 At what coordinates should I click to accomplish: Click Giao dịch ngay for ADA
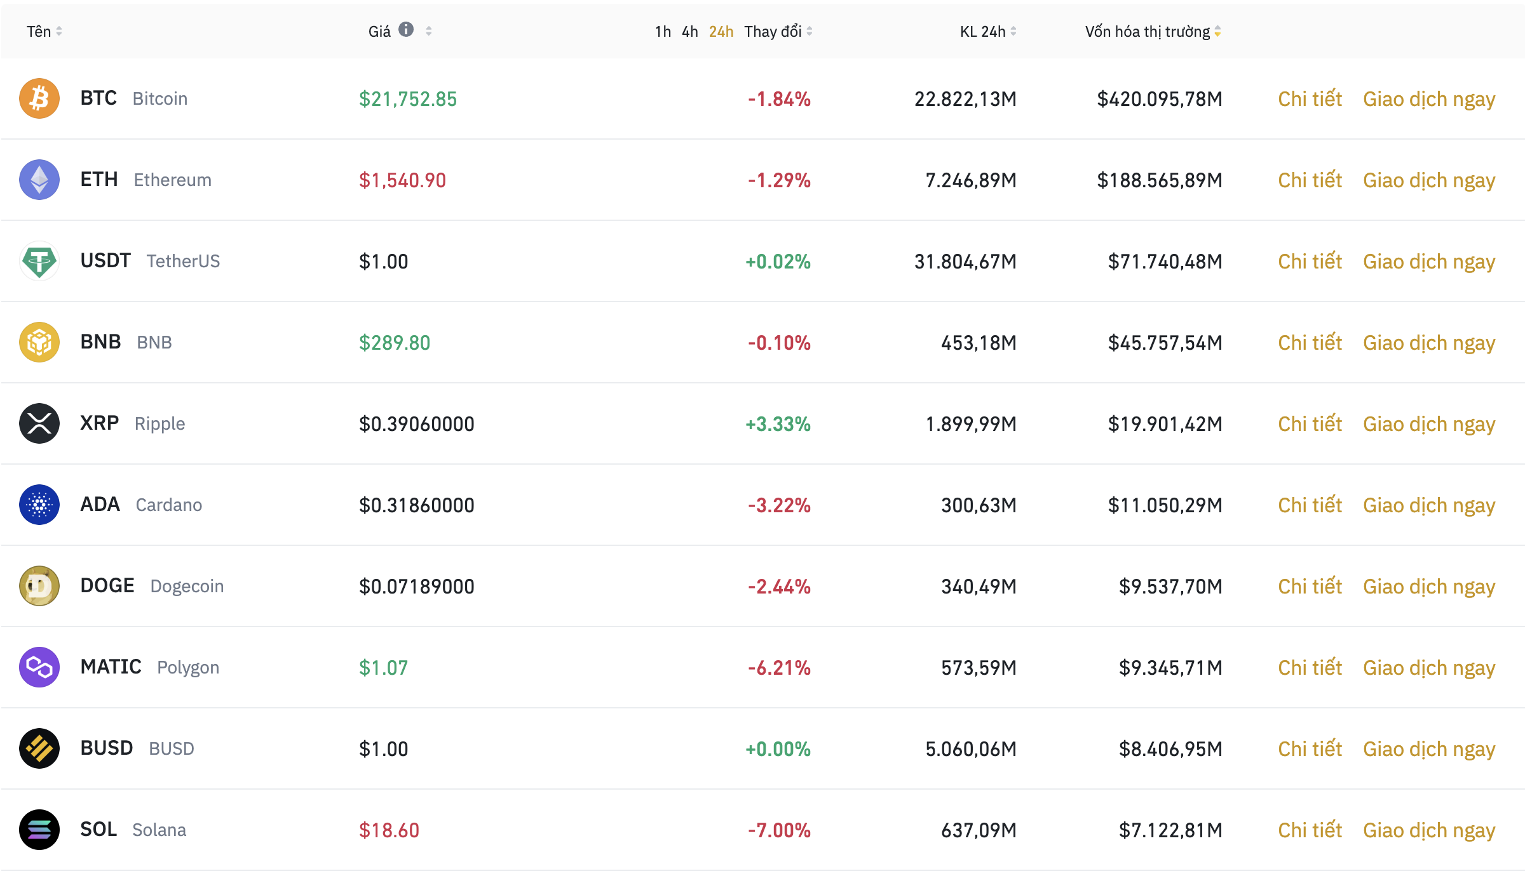(x=1429, y=507)
